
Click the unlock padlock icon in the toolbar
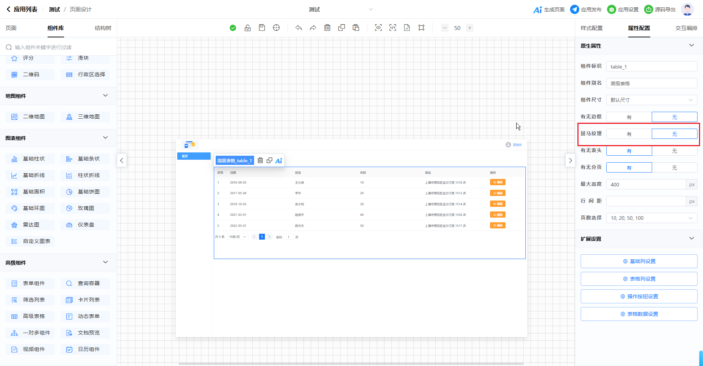(x=248, y=28)
